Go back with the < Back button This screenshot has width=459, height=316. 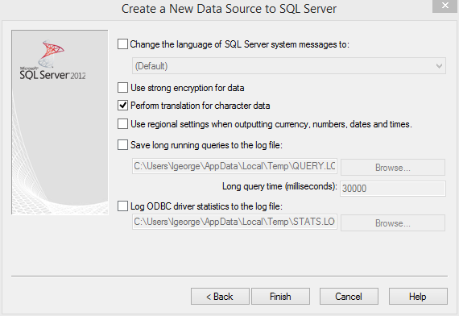coord(220,297)
